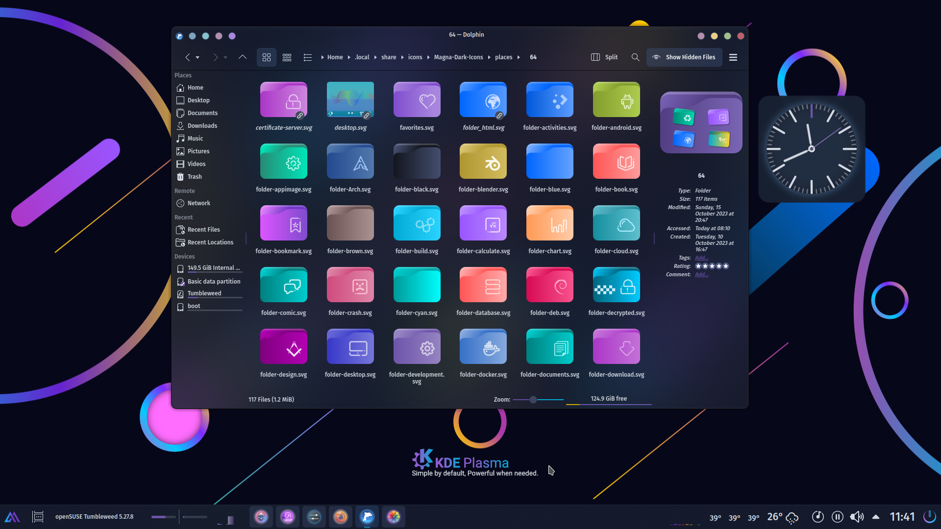Select folder-Arch.svg icon
Screen dimensions: 941x529
(x=350, y=162)
